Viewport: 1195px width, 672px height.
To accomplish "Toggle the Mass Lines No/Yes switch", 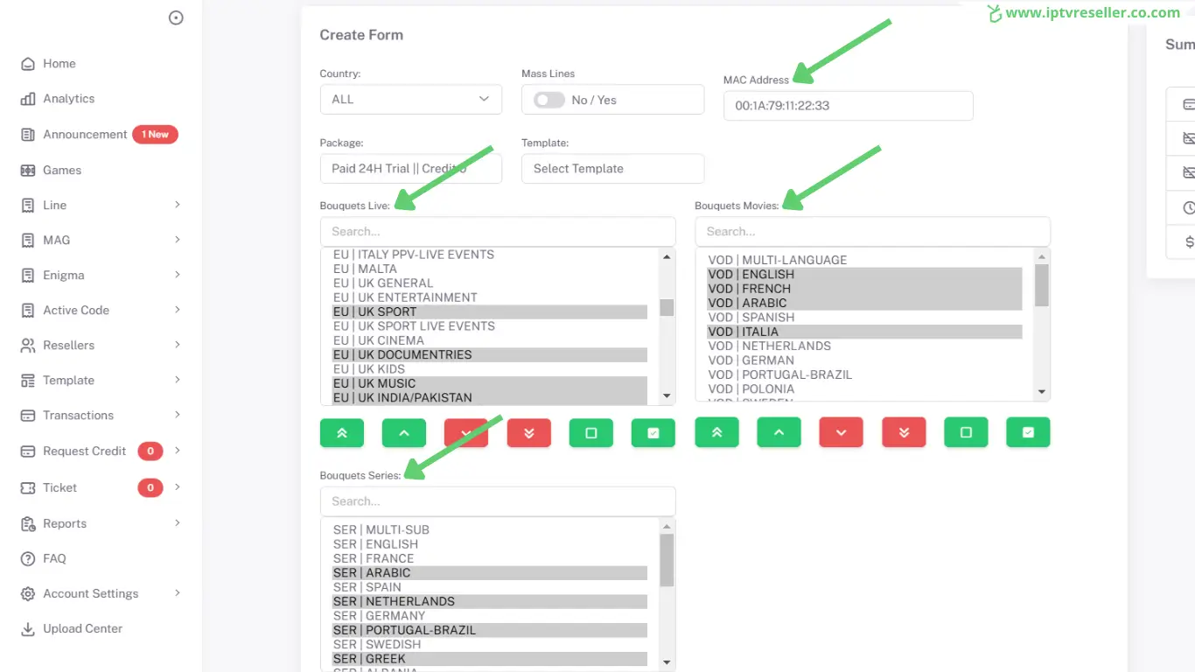I will click(x=549, y=100).
